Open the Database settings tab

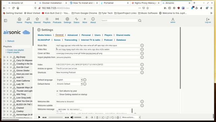[x=121, y=40]
